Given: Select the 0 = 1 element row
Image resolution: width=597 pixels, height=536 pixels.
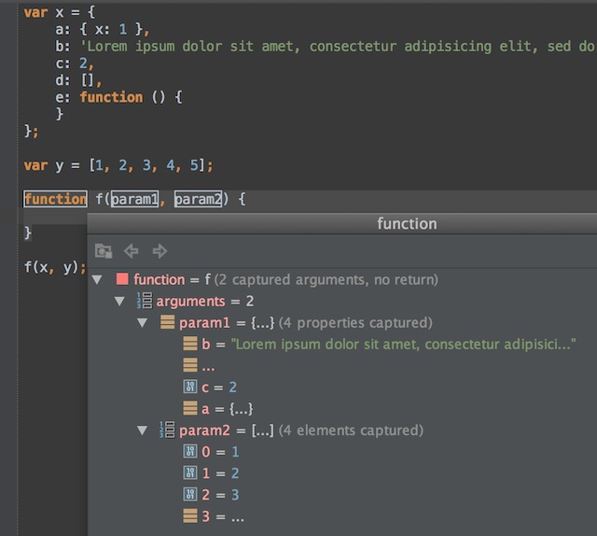Looking at the screenshot, I should pyautogui.click(x=220, y=452).
